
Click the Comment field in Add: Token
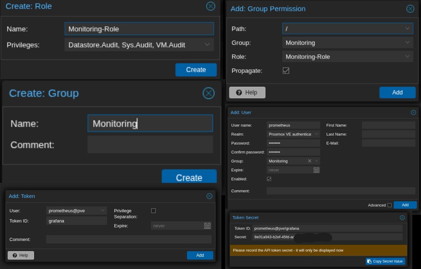(x=129, y=239)
